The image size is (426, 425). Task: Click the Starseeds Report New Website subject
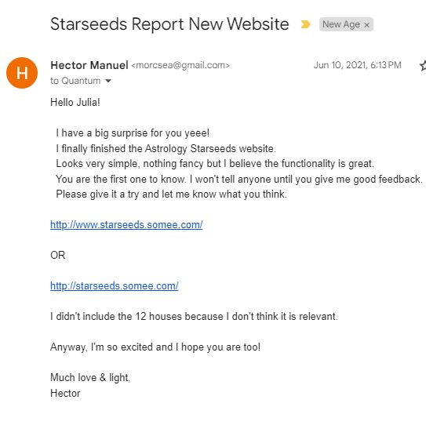169,24
